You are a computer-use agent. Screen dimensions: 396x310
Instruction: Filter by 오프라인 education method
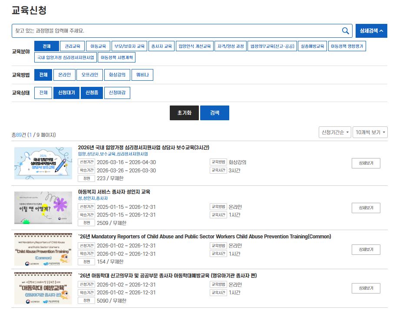point(89,75)
